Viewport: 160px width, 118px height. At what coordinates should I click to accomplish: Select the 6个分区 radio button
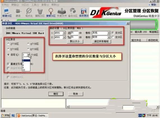29,49
